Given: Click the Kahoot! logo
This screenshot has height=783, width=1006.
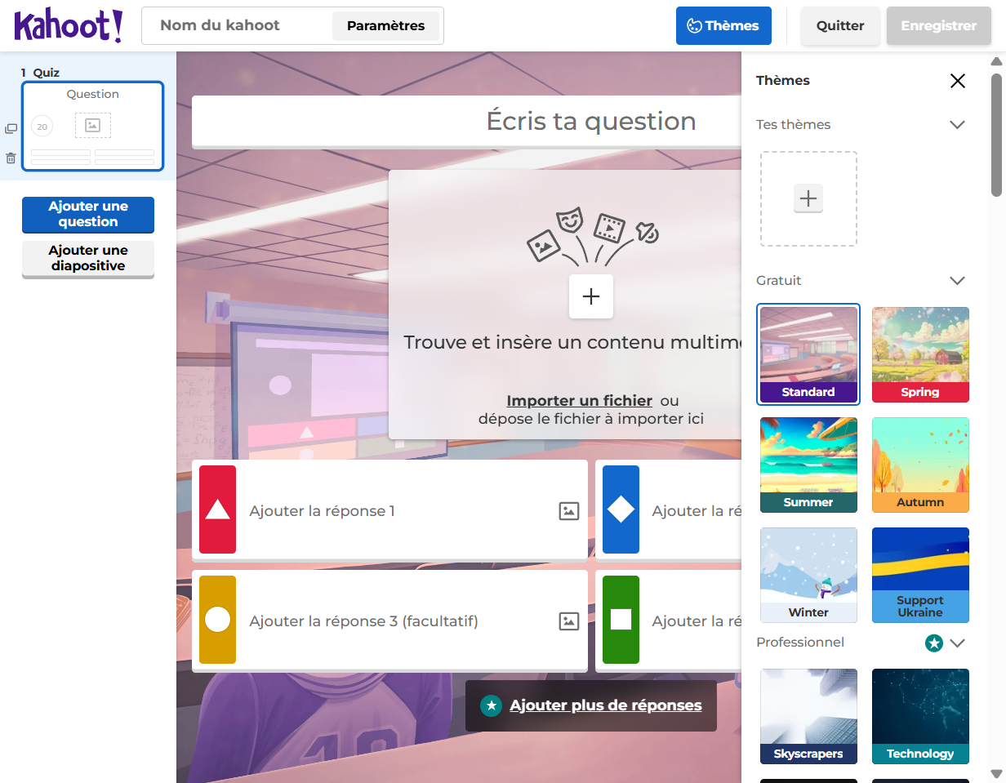Looking at the screenshot, I should point(69,25).
